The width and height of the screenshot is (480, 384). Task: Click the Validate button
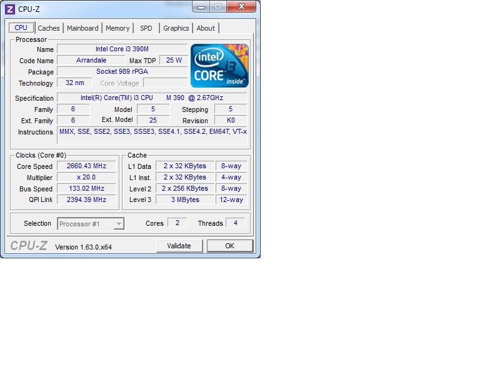179,246
